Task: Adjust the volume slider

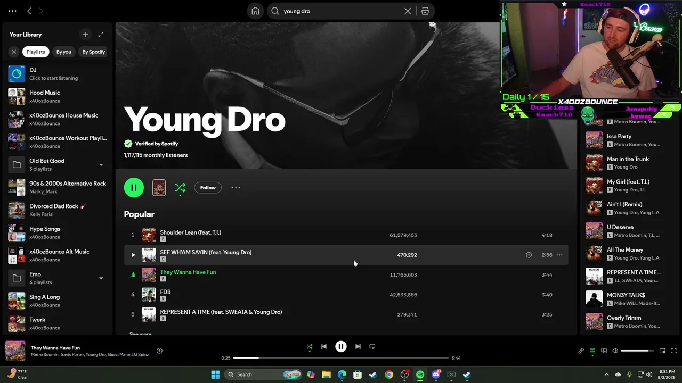Action: pyautogui.click(x=637, y=351)
